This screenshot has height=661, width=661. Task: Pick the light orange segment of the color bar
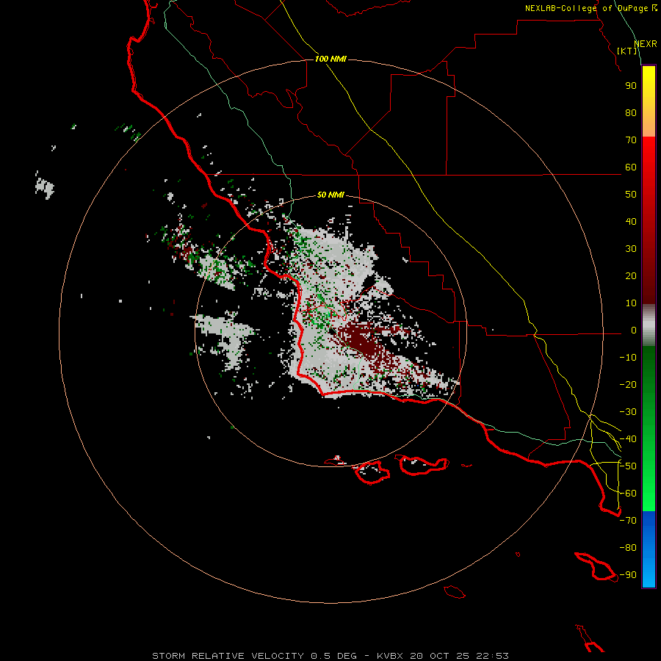[649, 126]
